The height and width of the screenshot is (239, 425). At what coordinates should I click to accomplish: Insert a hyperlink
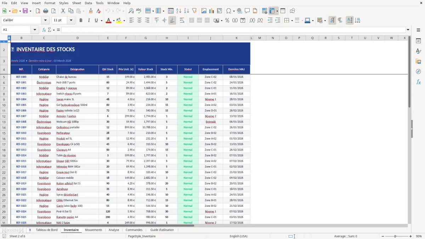click(x=239, y=11)
